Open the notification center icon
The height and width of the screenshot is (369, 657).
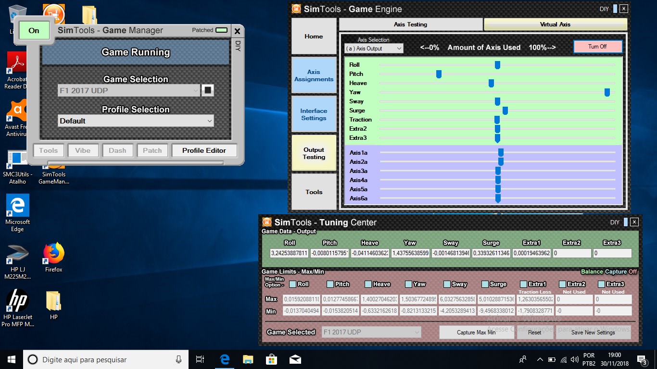click(x=642, y=359)
